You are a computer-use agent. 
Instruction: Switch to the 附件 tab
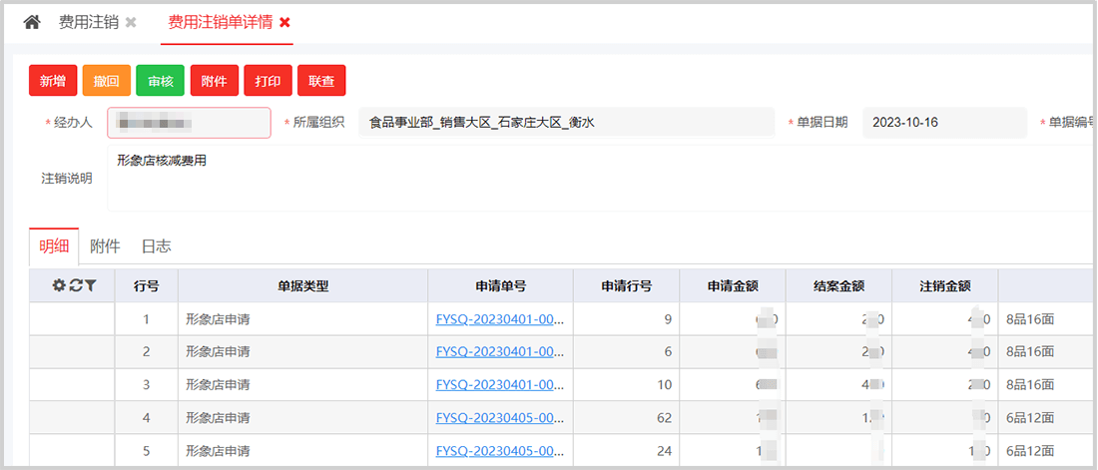point(105,246)
